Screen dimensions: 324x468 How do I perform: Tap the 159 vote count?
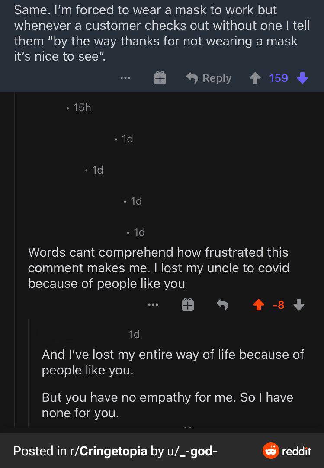(279, 78)
